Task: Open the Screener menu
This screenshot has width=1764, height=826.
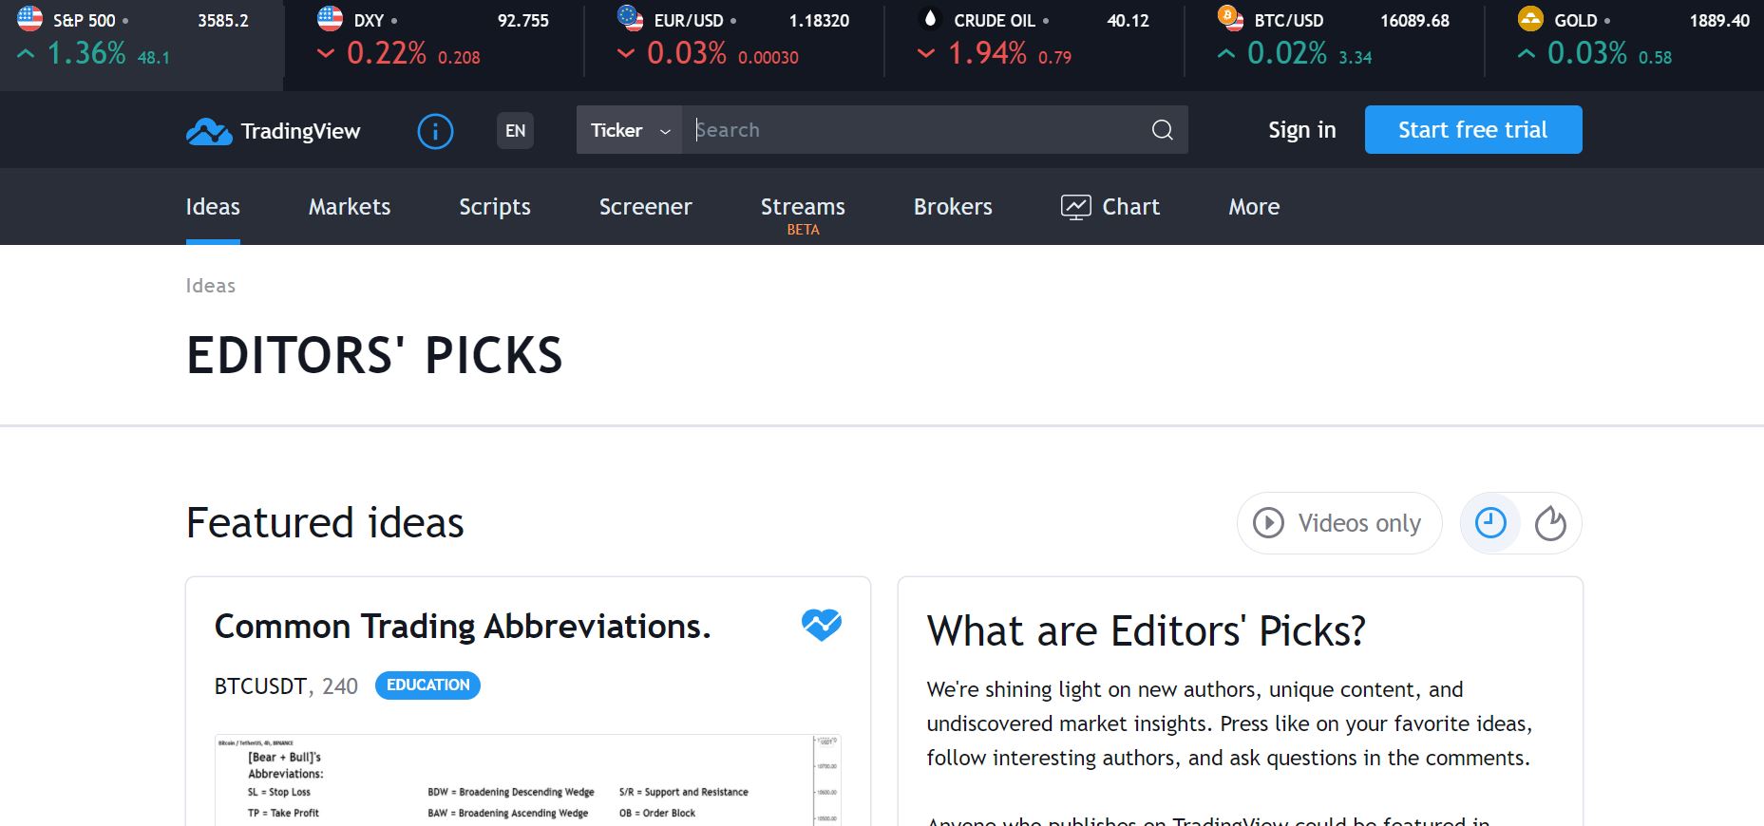Action: (646, 207)
